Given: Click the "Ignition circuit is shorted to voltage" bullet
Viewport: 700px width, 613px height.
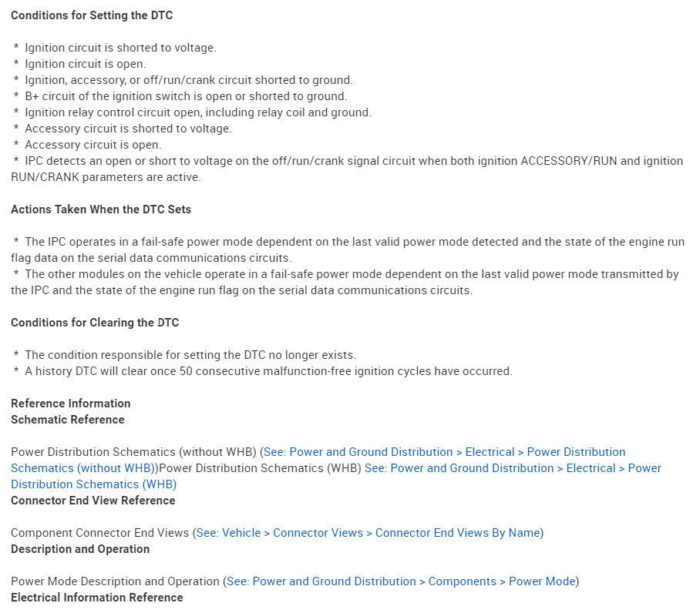Looking at the screenshot, I should coord(120,48).
